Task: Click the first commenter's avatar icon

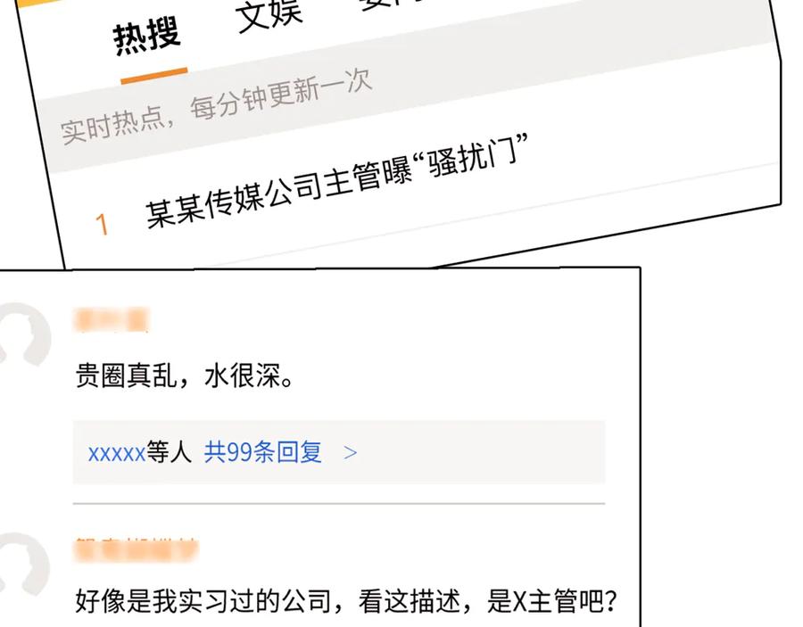Action: click(x=24, y=334)
